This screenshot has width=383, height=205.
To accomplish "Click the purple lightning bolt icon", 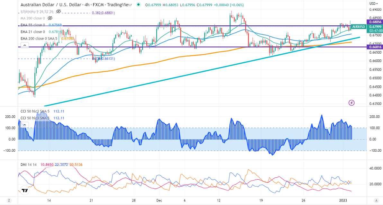I will pos(351,103).
